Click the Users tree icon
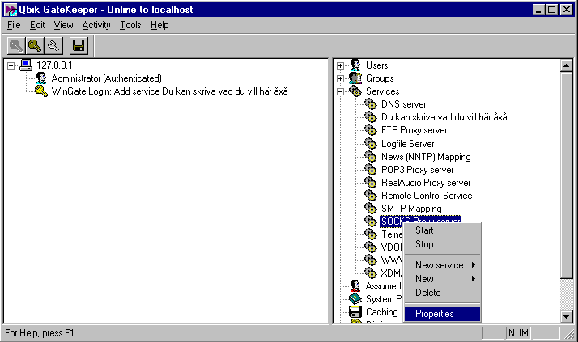Image resolution: width=578 pixels, height=342 pixels. [355, 65]
